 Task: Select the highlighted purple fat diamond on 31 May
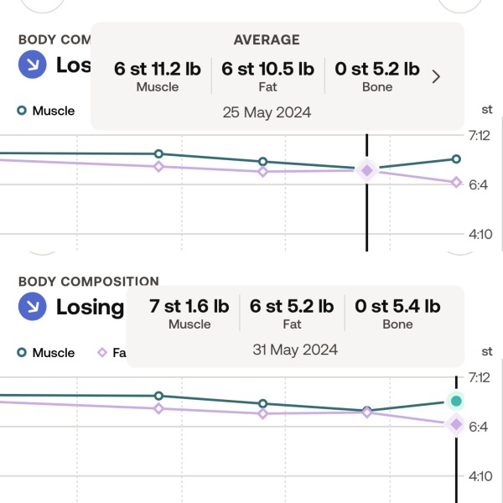tap(456, 424)
